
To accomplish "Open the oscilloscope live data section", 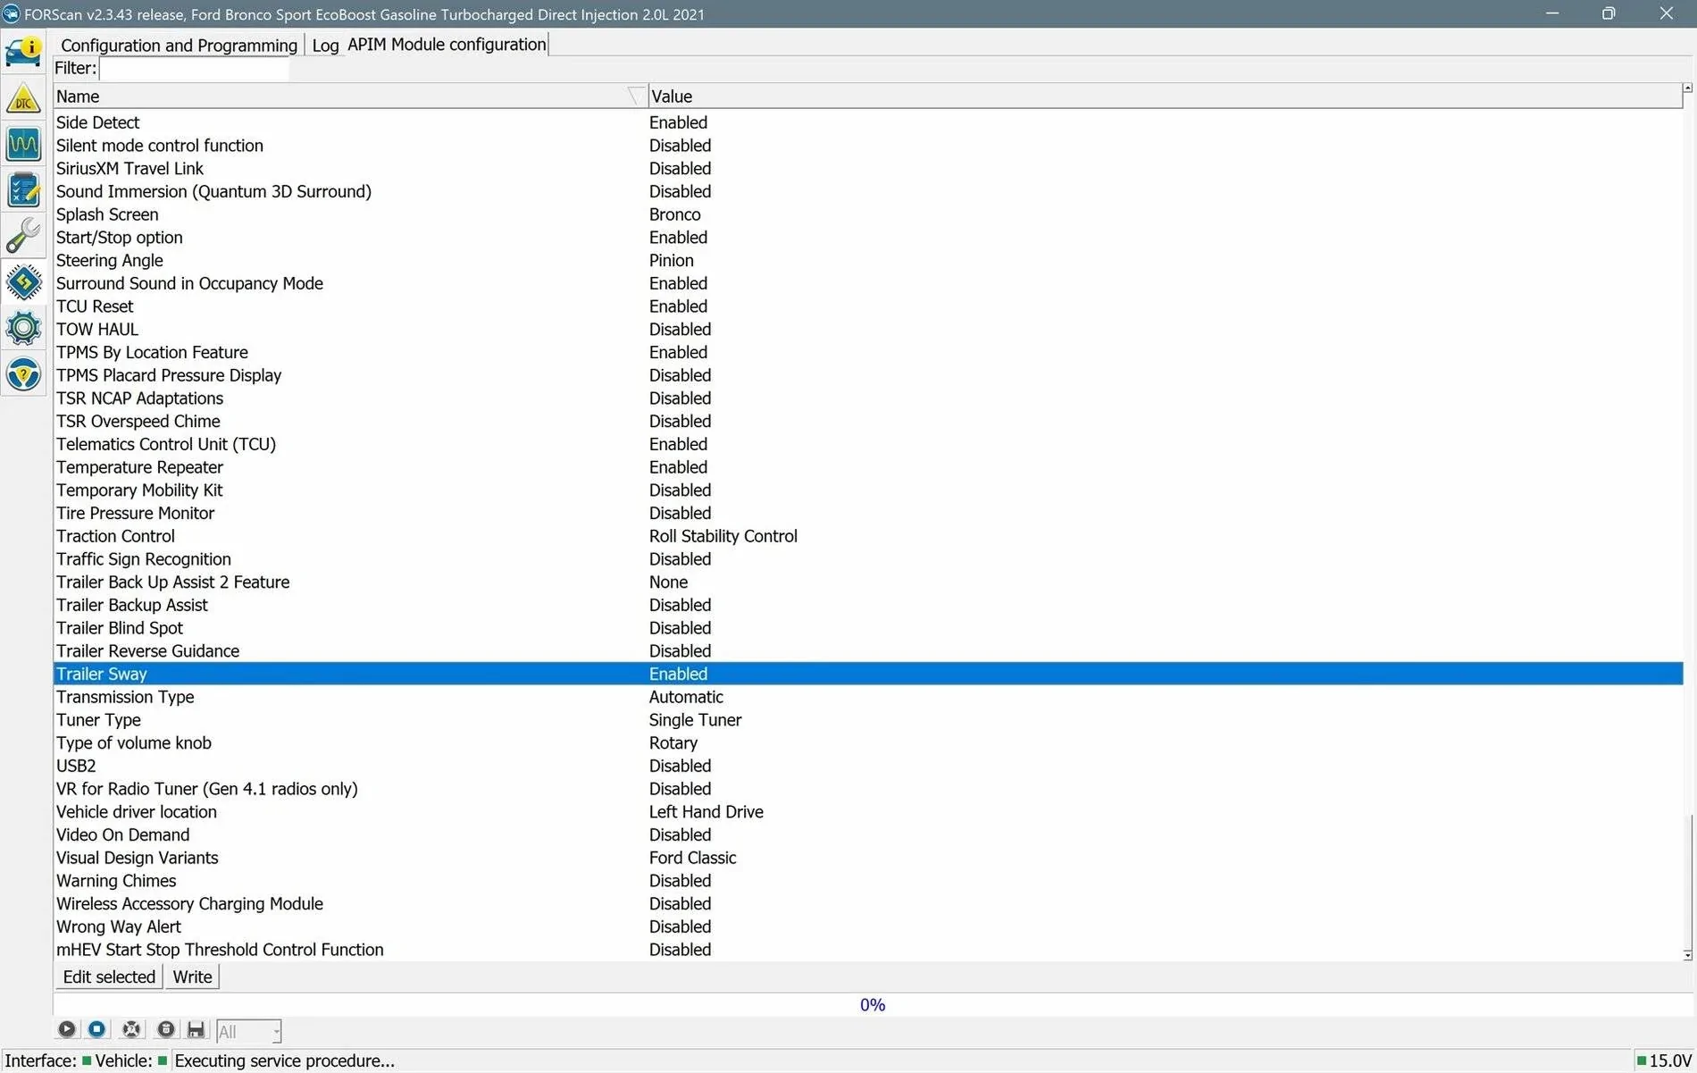I will tap(23, 144).
